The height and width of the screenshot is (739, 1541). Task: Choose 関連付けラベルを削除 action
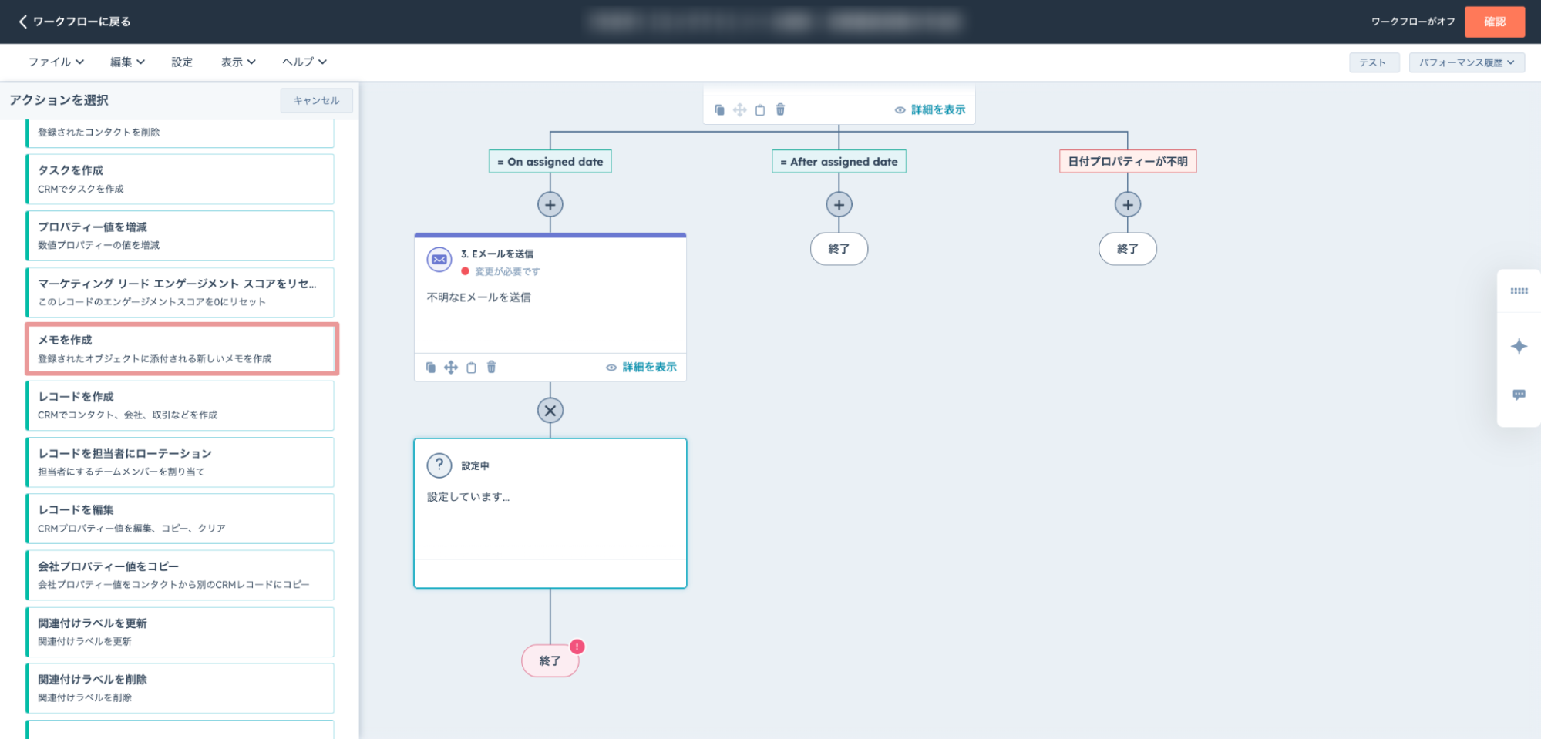pyautogui.click(x=180, y=688)
